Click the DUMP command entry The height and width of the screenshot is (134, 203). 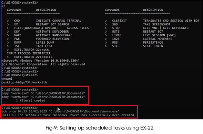18,43
